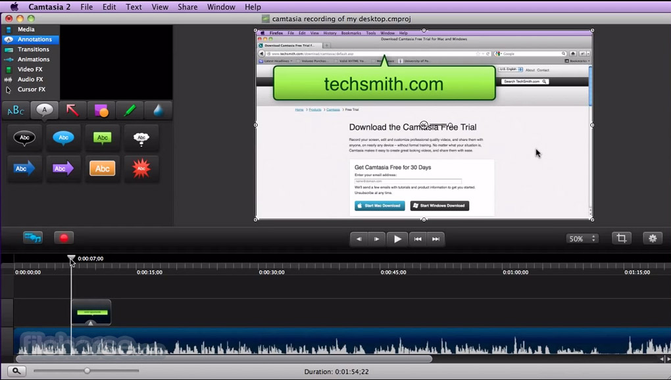Click the 0:00:30;00 ruler label
Viewport: 671px width, 380px height.
(x=272, y=272)
